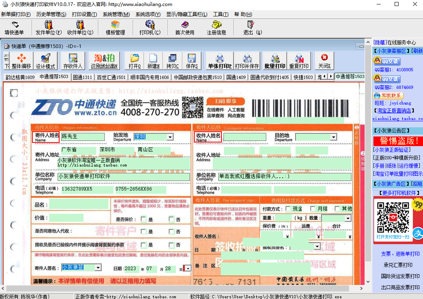Select 月结 payment checkbox
The width and height of the screenshot is (423, 299).
(x=313, y=209)
